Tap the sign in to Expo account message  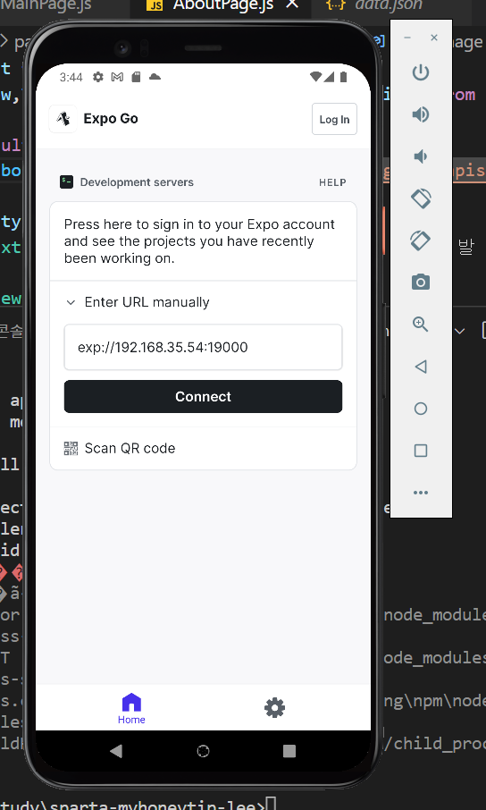(203, 241)
